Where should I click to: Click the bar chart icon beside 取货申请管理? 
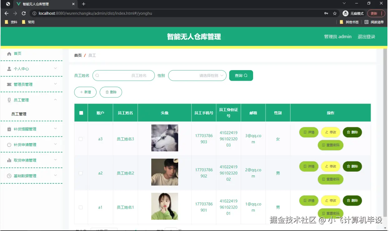tap(9, 160)
